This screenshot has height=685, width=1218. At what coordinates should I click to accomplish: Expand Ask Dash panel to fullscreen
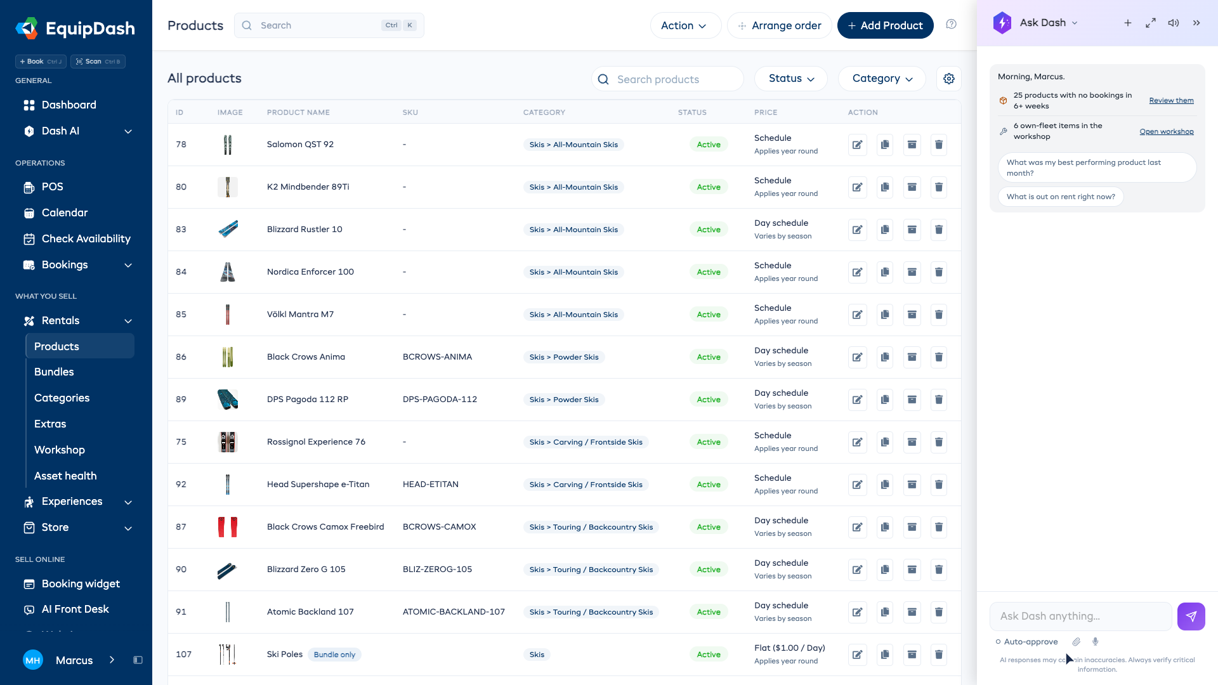point(1151,23)
